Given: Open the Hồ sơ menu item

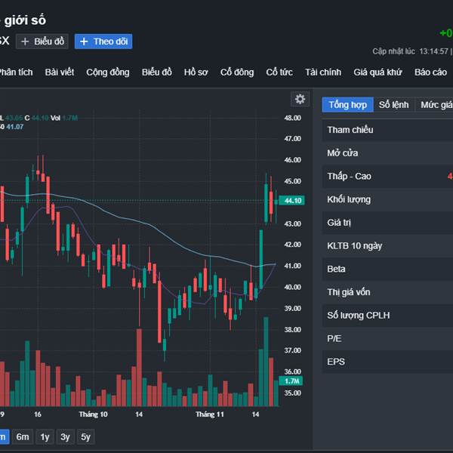Looking at the screenshot, I should click(x=196, y=72).
